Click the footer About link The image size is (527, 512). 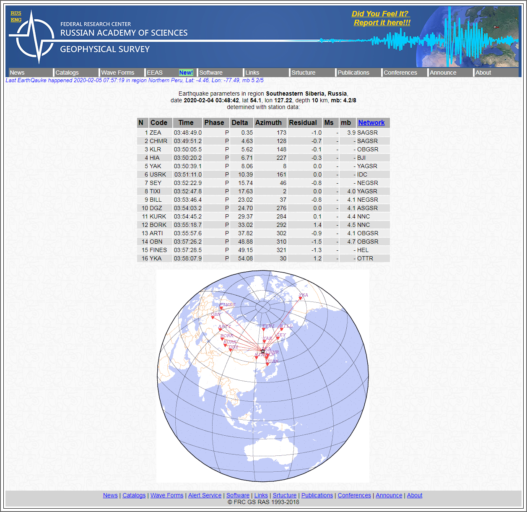(x=415, y=495)
